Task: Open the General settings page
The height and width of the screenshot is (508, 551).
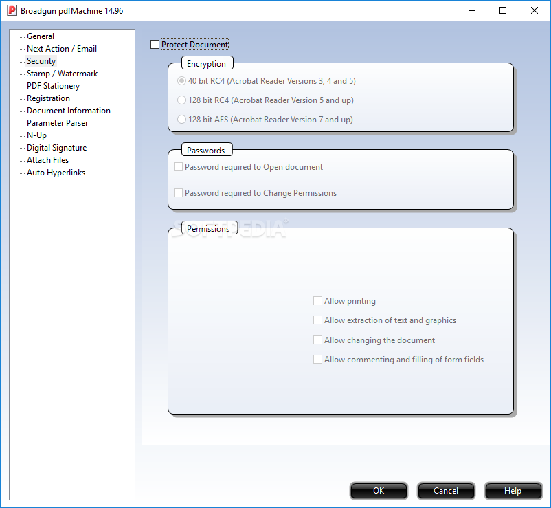Action: pyautogui.click(x=41, y=36)
